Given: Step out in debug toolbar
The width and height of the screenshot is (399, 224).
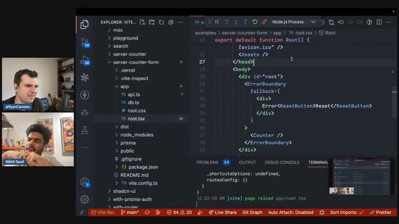Looking at the screenshot, I should pos(245,22).
